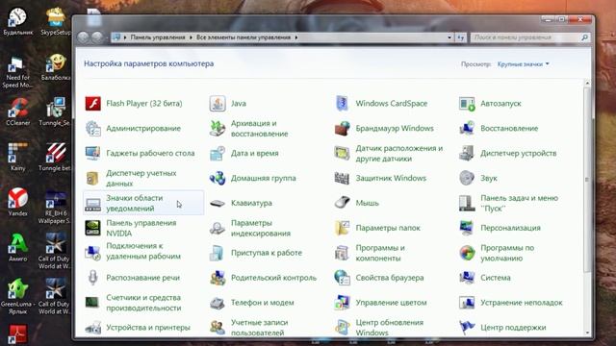Click the Программы по умолчанию icon
This screenshot has width=616, height=346.
(467, 253)
